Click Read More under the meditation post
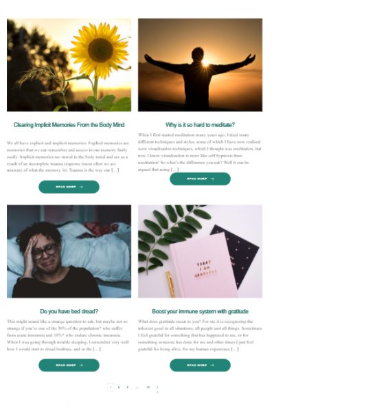 coord(201,179)
